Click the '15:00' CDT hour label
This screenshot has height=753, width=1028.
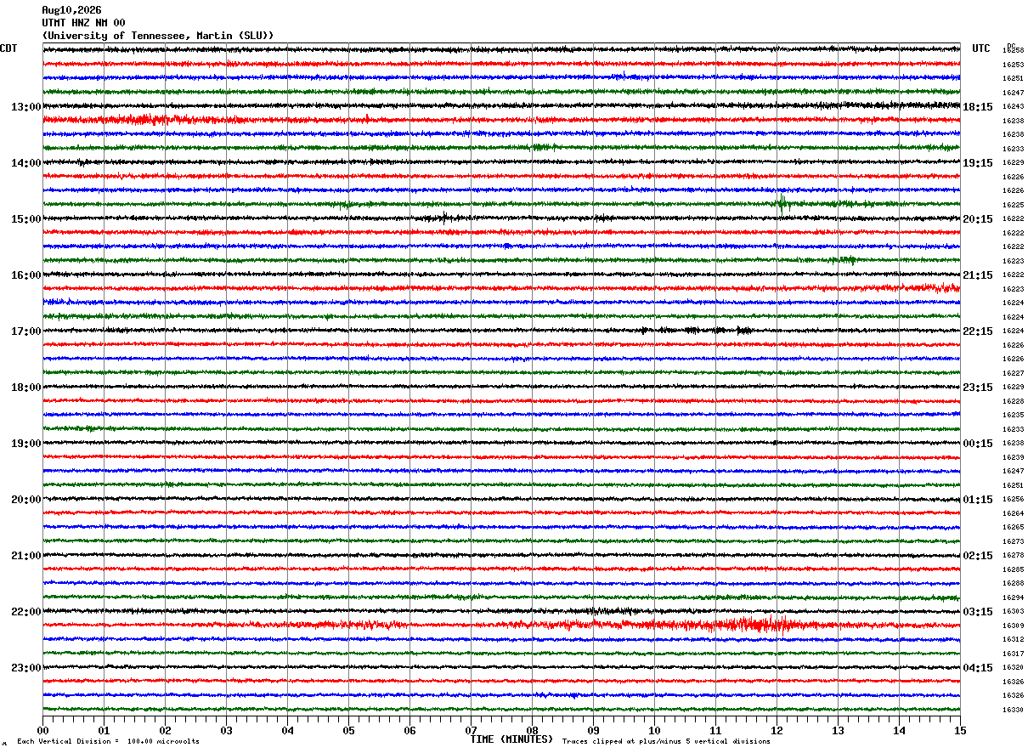coord(26,219)
